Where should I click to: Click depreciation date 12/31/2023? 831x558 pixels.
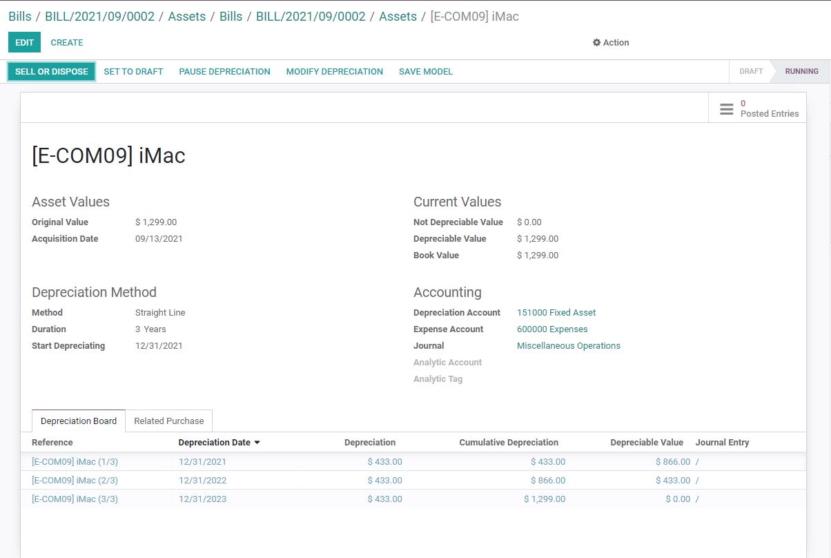click(x=202, y=499)
